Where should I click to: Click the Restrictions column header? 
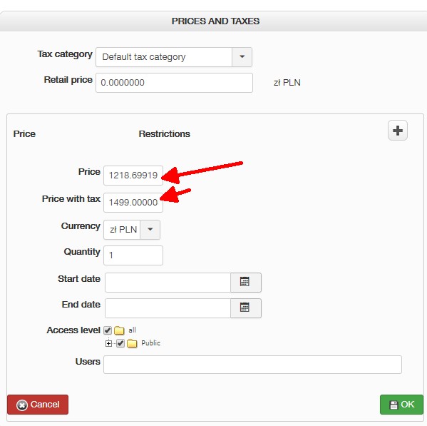click(164, 134)
